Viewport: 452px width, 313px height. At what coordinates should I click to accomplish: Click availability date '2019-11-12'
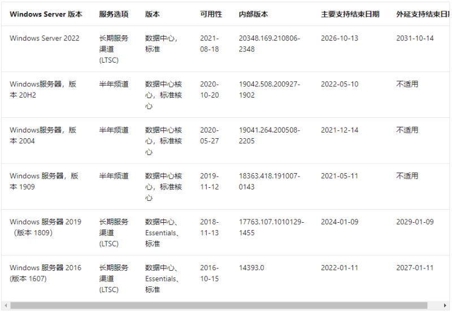coord(210,181)
